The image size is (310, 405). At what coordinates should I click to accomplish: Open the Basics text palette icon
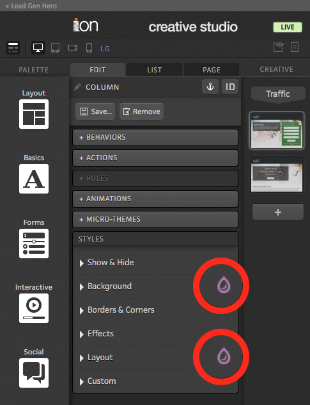click(34, 179)
